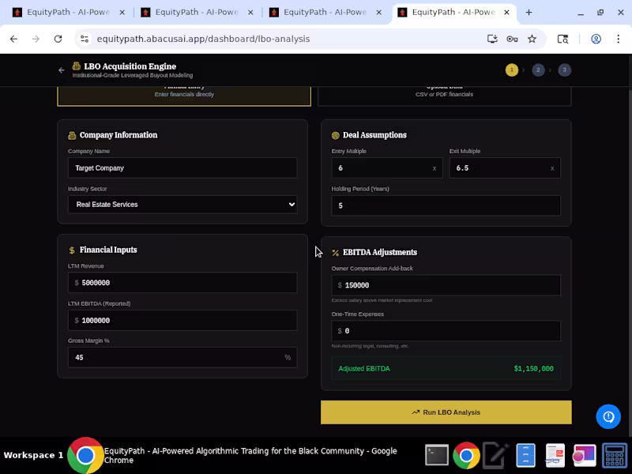632x474 pixels.
Task: Select step indicator 2 in the header
Action: coord(538,70)
